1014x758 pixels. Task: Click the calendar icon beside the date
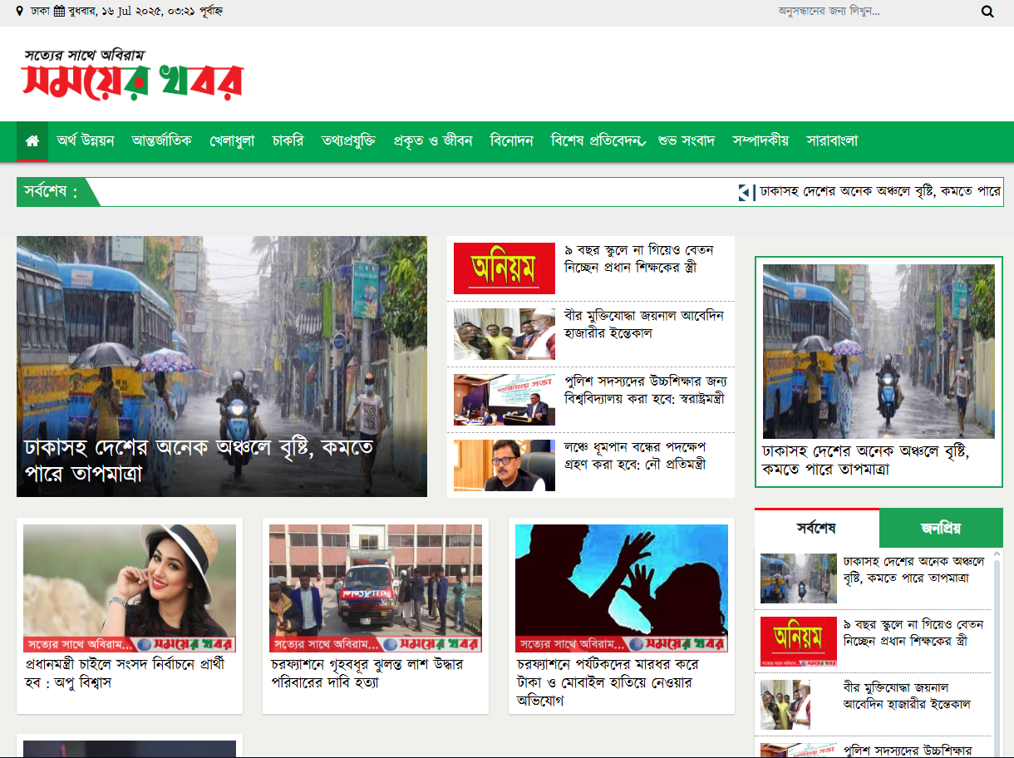[59, 12]
